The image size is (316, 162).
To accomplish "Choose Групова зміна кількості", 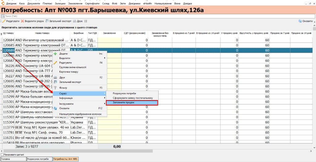I will [x=73, y=67].
